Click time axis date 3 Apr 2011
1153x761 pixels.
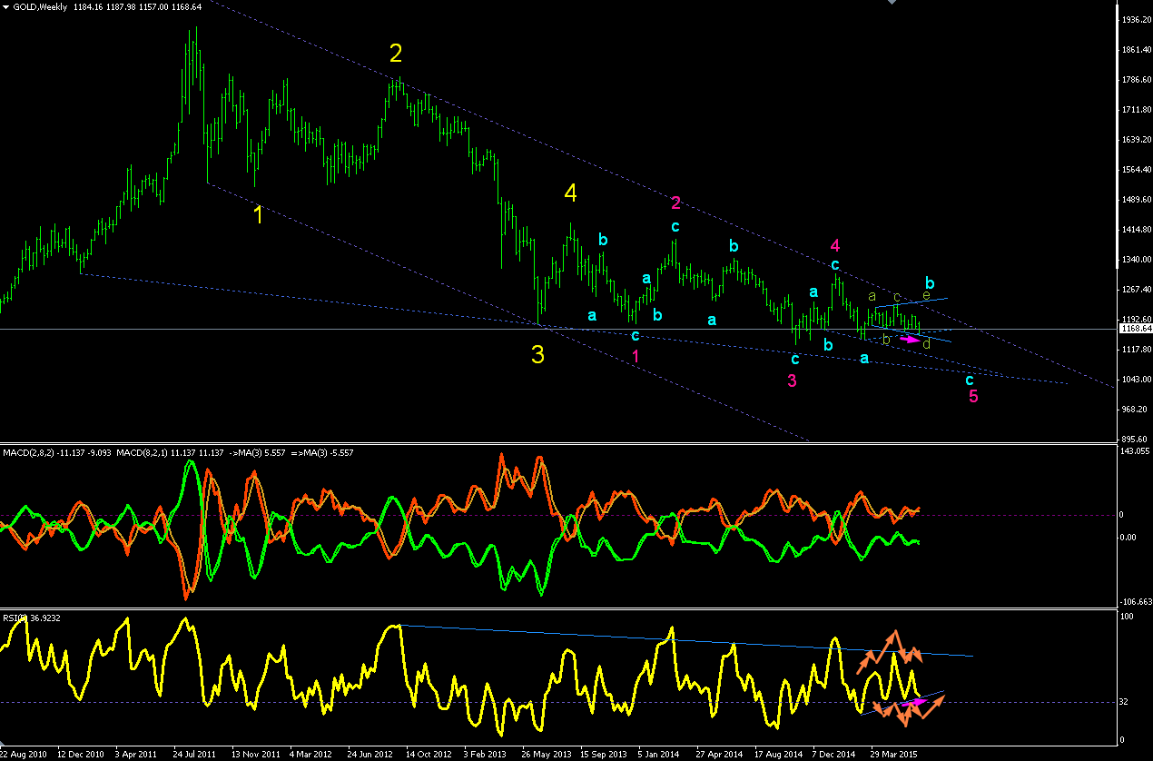click(x=138, y=754)
